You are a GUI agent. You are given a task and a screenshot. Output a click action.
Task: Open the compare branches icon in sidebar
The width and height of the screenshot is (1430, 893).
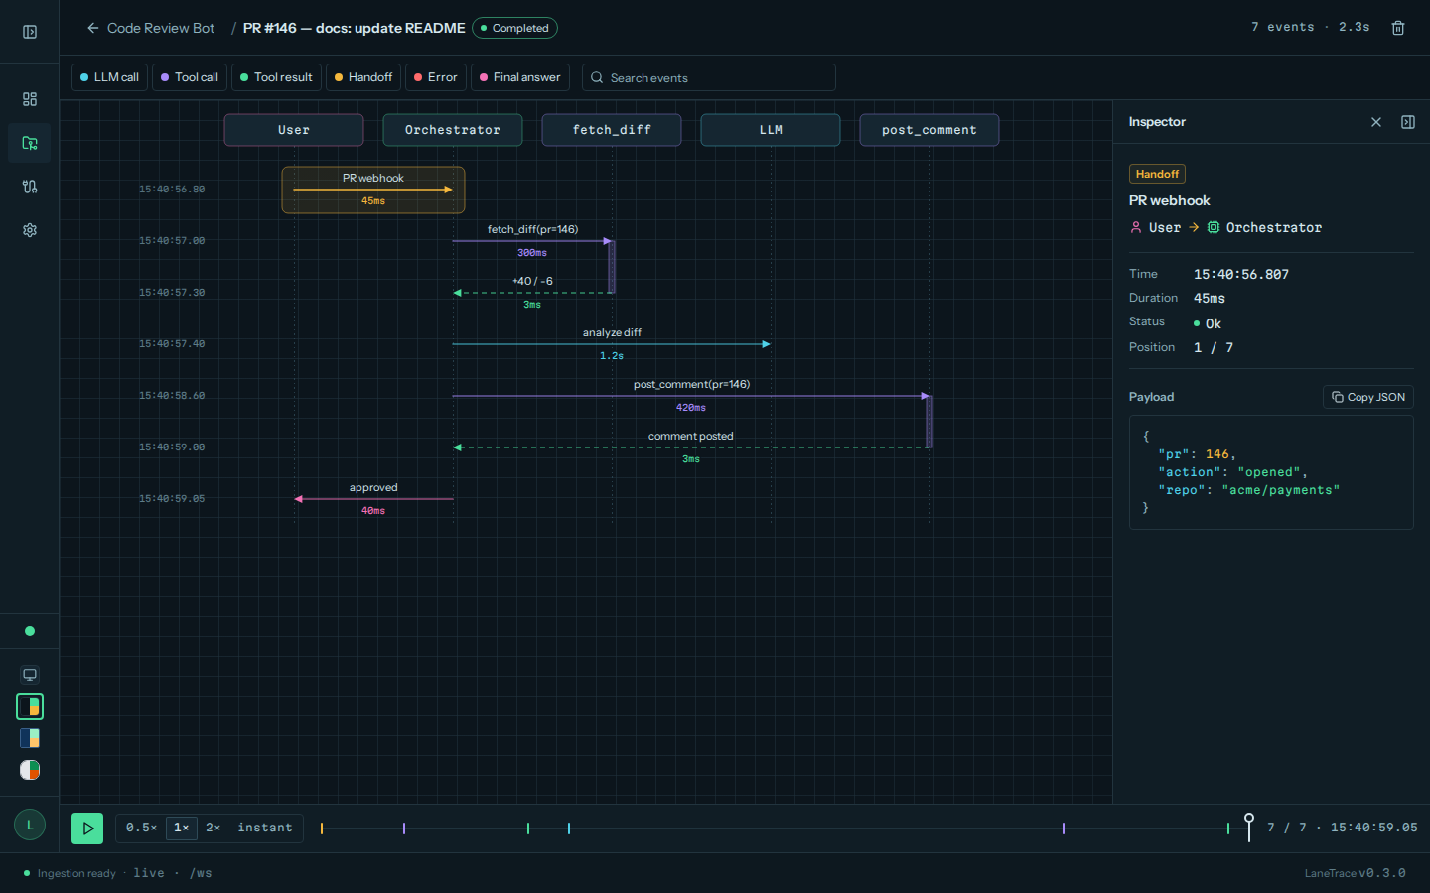tap(30, 187)
